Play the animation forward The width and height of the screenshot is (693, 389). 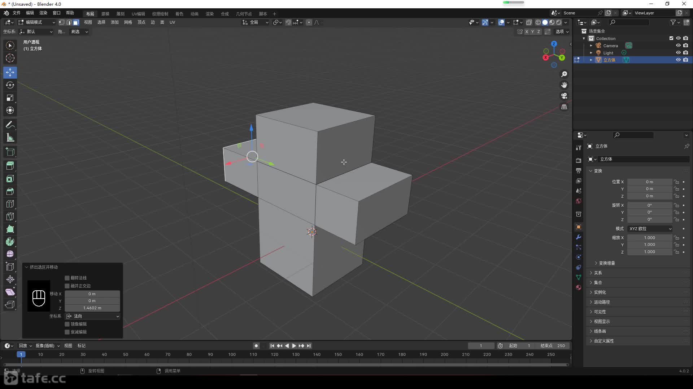pos(294,346)
